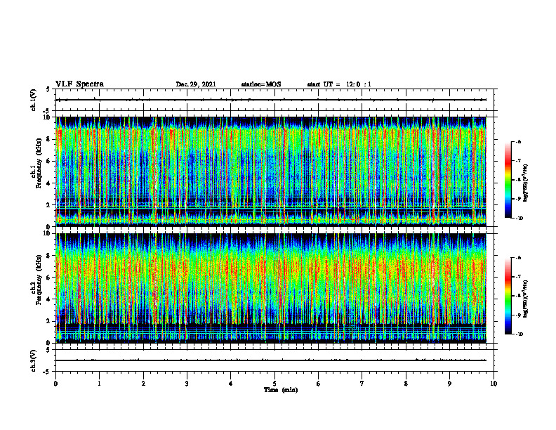
Task: Click the ch.1 color scale bar
Action: 508,180
